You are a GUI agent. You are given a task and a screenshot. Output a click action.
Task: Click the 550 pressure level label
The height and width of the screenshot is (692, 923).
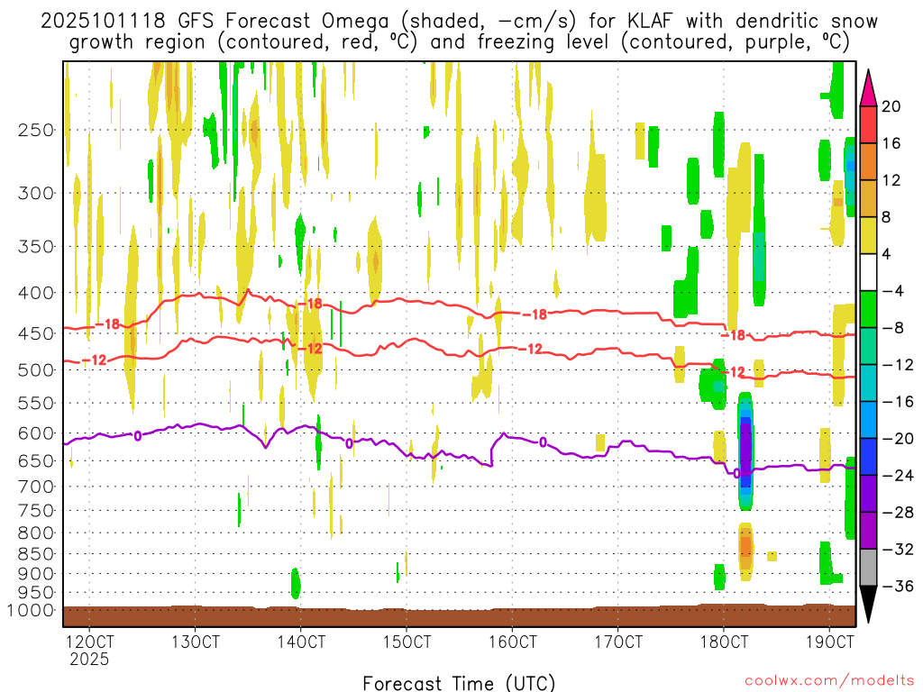coord(36,403)
